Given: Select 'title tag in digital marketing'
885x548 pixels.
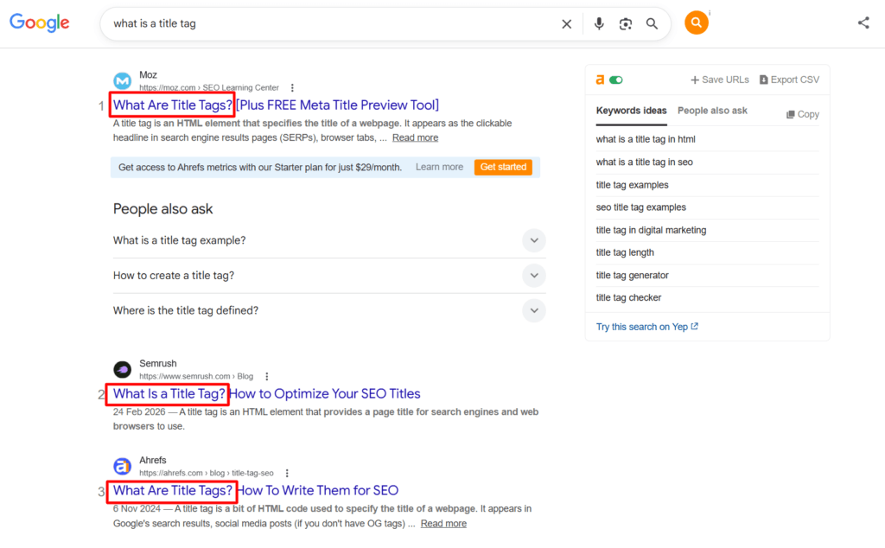Looking at the screenshot, I should (x=652, y=230).
